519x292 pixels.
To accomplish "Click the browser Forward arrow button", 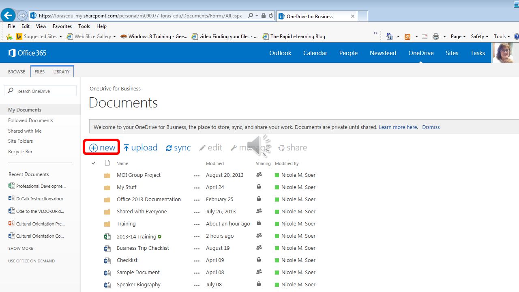I will tap(22, 16).
